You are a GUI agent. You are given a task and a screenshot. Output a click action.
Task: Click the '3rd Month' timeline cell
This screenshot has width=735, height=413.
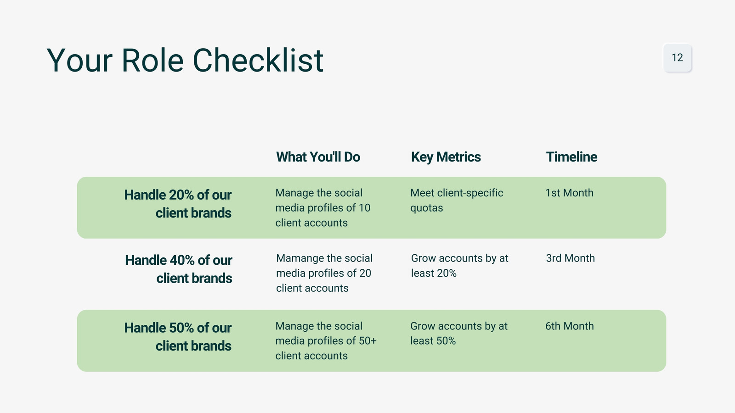tap(570, 258)
